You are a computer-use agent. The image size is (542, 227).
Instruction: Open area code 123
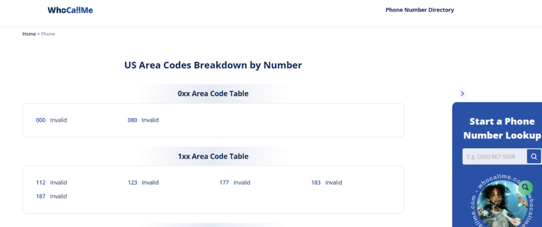tap(132, 183)
